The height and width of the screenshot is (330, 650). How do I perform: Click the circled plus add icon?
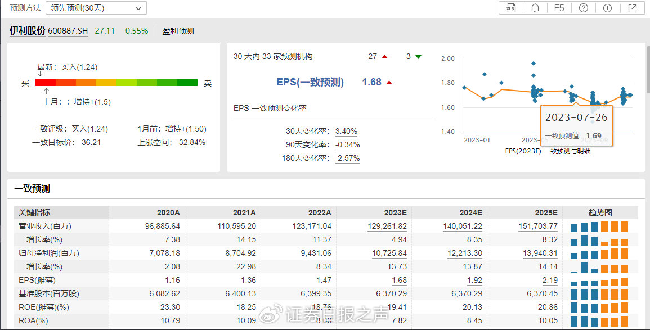(x=607, y=8)
